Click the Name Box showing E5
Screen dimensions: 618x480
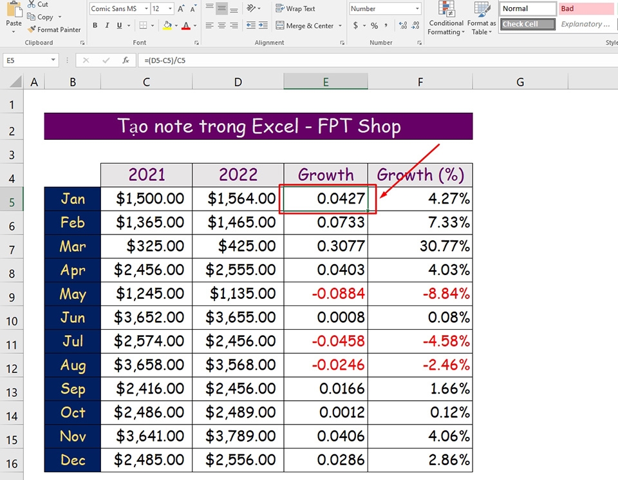26,61
